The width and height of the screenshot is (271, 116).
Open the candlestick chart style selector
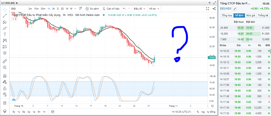click(x=81, y=9)
